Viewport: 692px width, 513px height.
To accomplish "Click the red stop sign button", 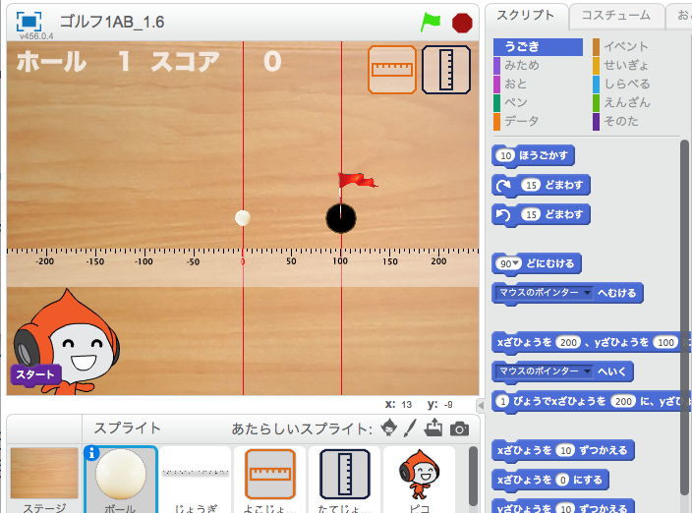I will click(462, 23).
